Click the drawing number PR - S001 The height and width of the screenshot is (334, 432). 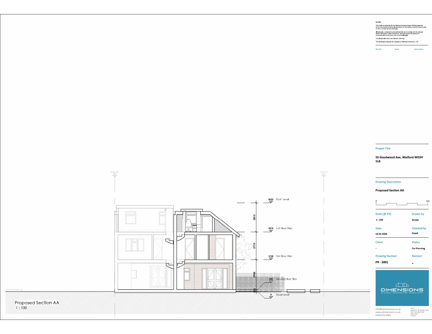coord(382,262)
